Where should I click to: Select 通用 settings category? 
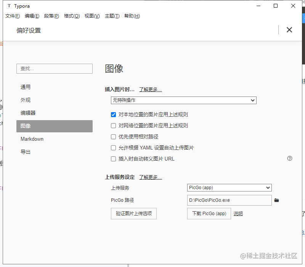55,87
